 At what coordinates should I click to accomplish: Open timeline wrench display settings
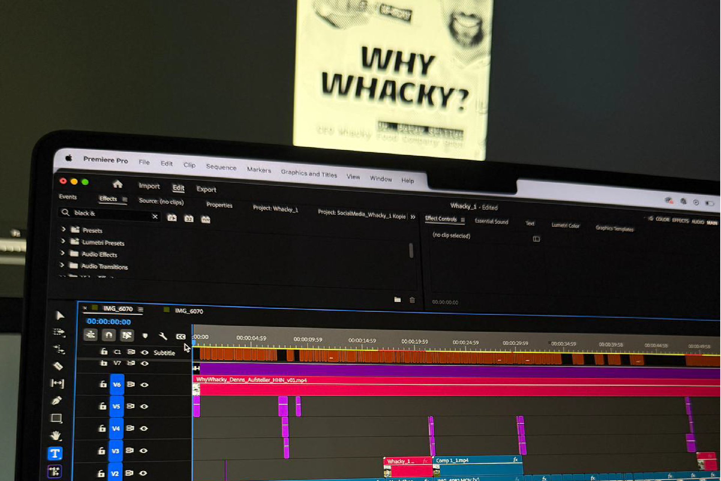(163, 336)
